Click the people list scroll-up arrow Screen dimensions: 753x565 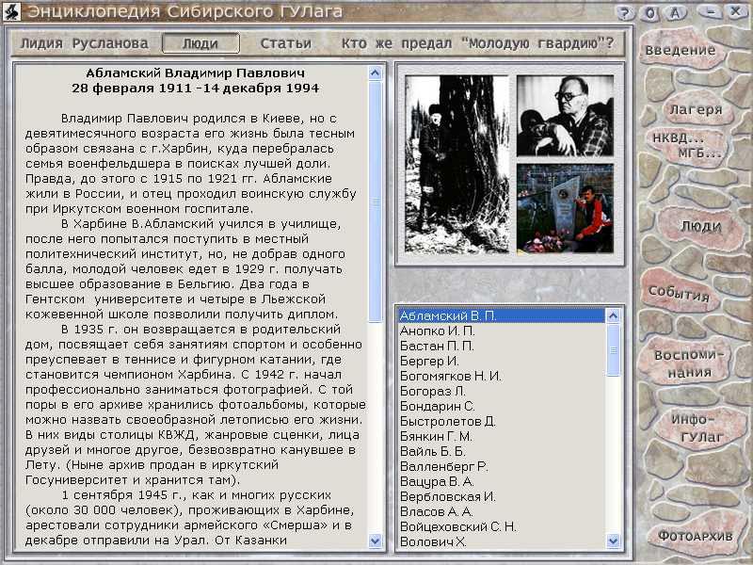point(614,315)
